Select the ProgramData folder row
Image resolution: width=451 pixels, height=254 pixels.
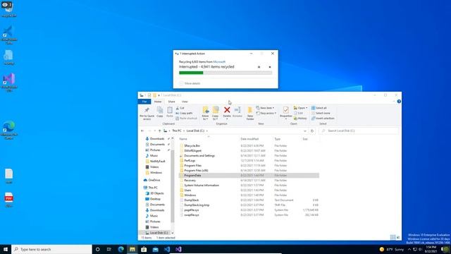tap(249, 176)
